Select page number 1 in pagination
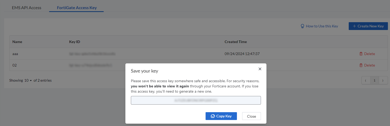390x126 pixels. point(374,80)
